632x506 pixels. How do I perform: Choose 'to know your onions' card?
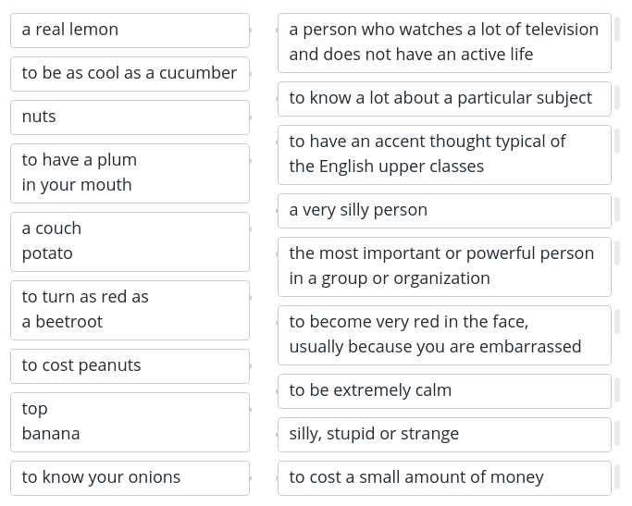tap(130, 478)
